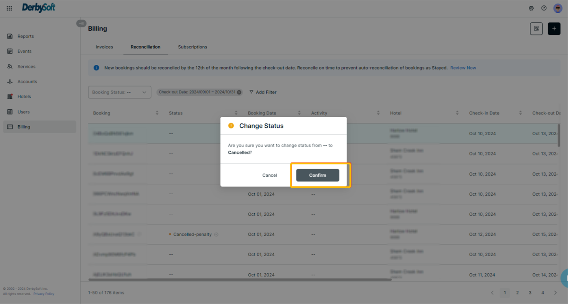568x304 pixels.
Task: Switch to the Subscriptions tab
Action: pos(193,47)
